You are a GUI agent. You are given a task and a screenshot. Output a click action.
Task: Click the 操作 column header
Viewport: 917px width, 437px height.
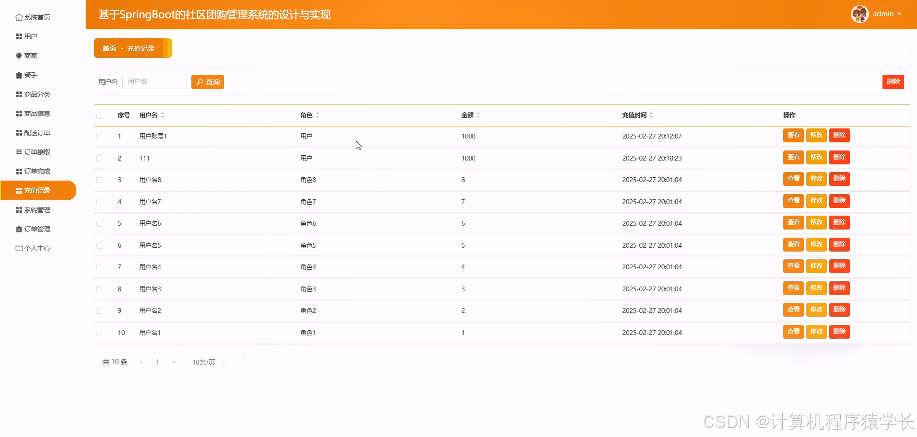point(789,115)
